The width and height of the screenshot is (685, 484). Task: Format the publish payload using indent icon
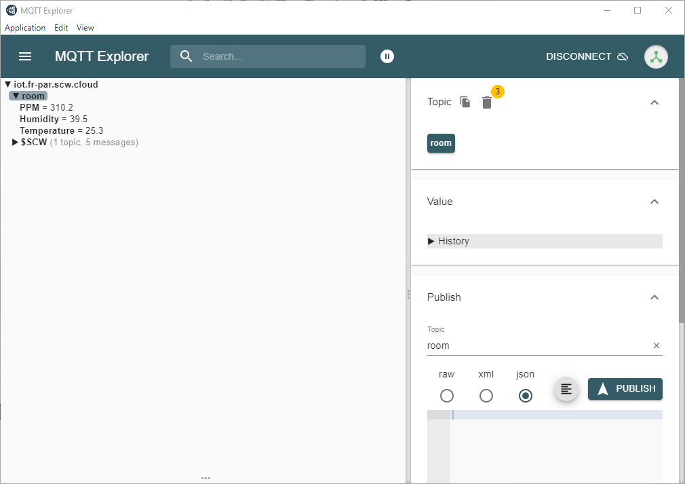pos(566,388)
